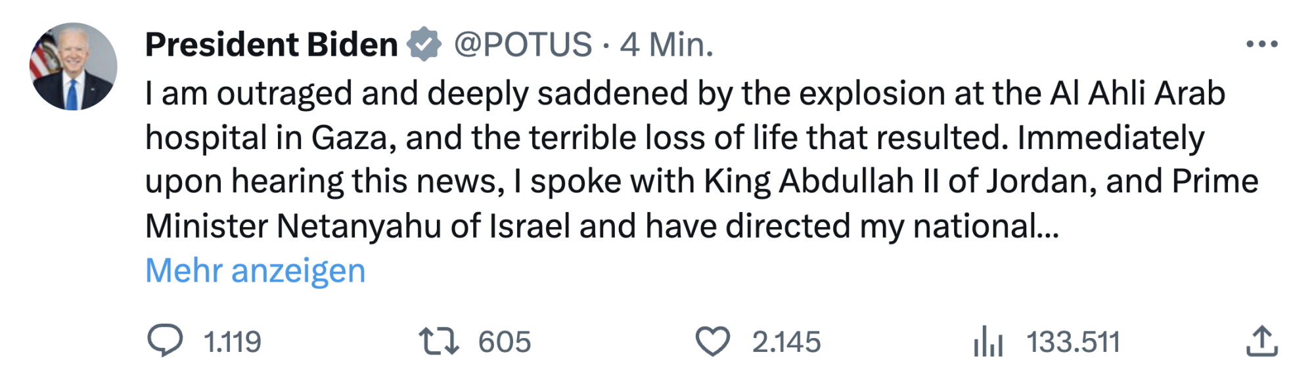The width and height of the screenshot is (1314, 386).
Task: Like the tweet with heart icon
Action: 712,341
